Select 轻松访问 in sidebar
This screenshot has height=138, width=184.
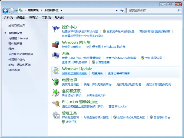14,70
